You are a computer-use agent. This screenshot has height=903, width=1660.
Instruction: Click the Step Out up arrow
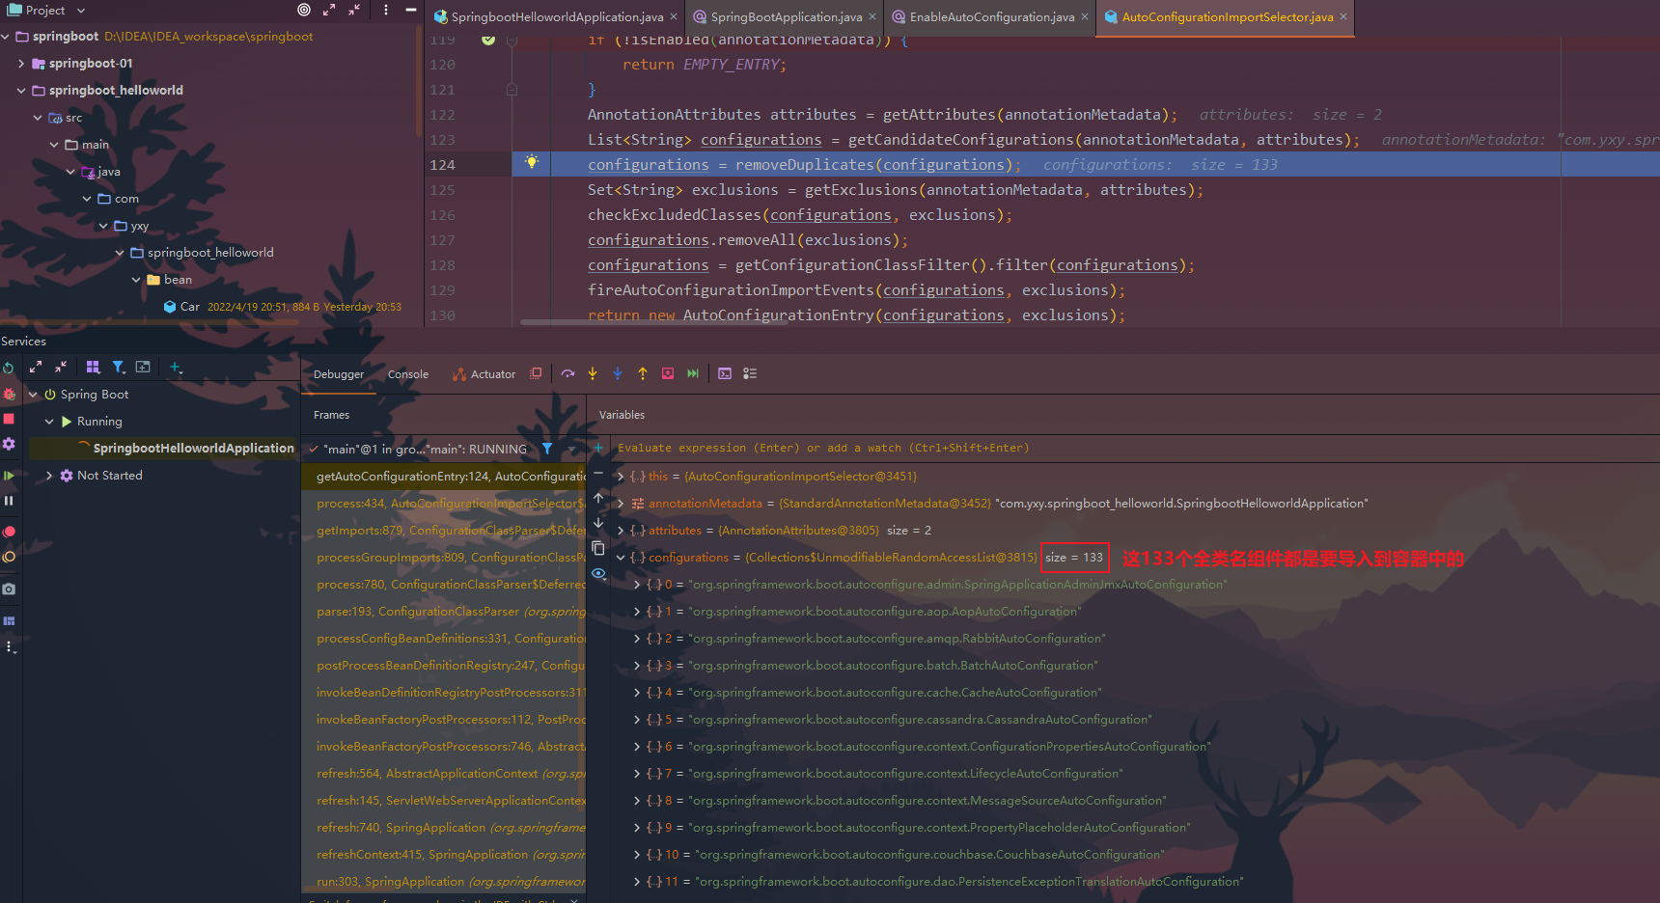pos(643,373)
